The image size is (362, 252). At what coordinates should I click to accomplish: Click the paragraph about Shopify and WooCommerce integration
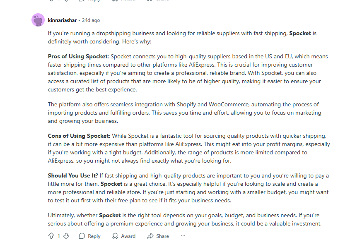coord(185,113)
